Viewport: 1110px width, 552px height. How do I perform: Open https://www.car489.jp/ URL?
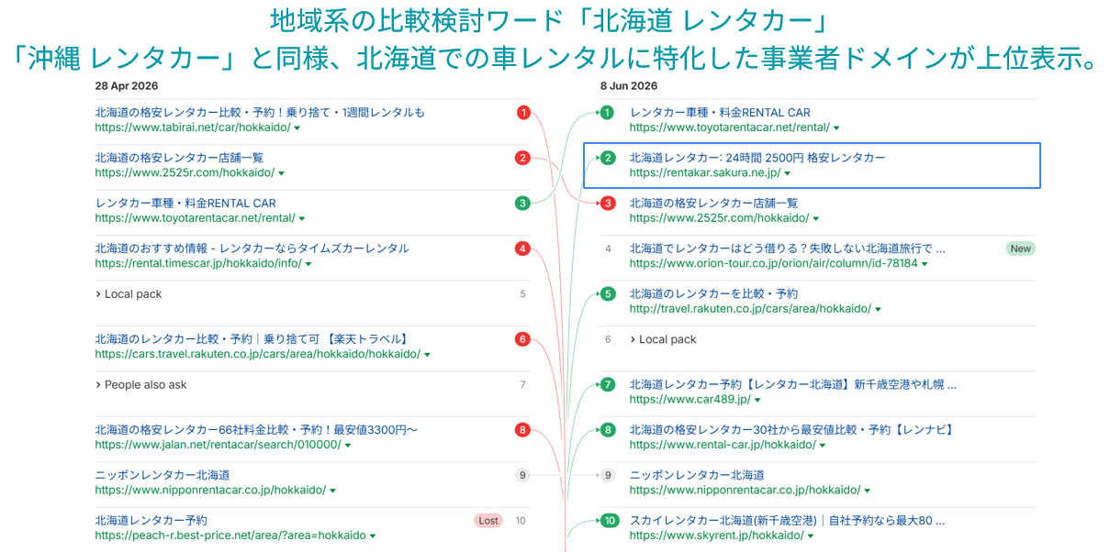(690, 400)
